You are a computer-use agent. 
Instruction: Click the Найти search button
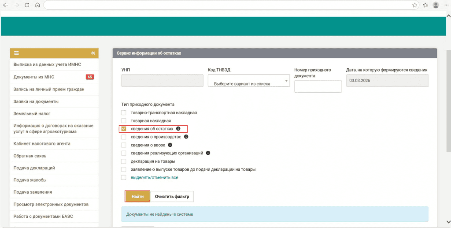pyautogui.click(x=137, y=196)
